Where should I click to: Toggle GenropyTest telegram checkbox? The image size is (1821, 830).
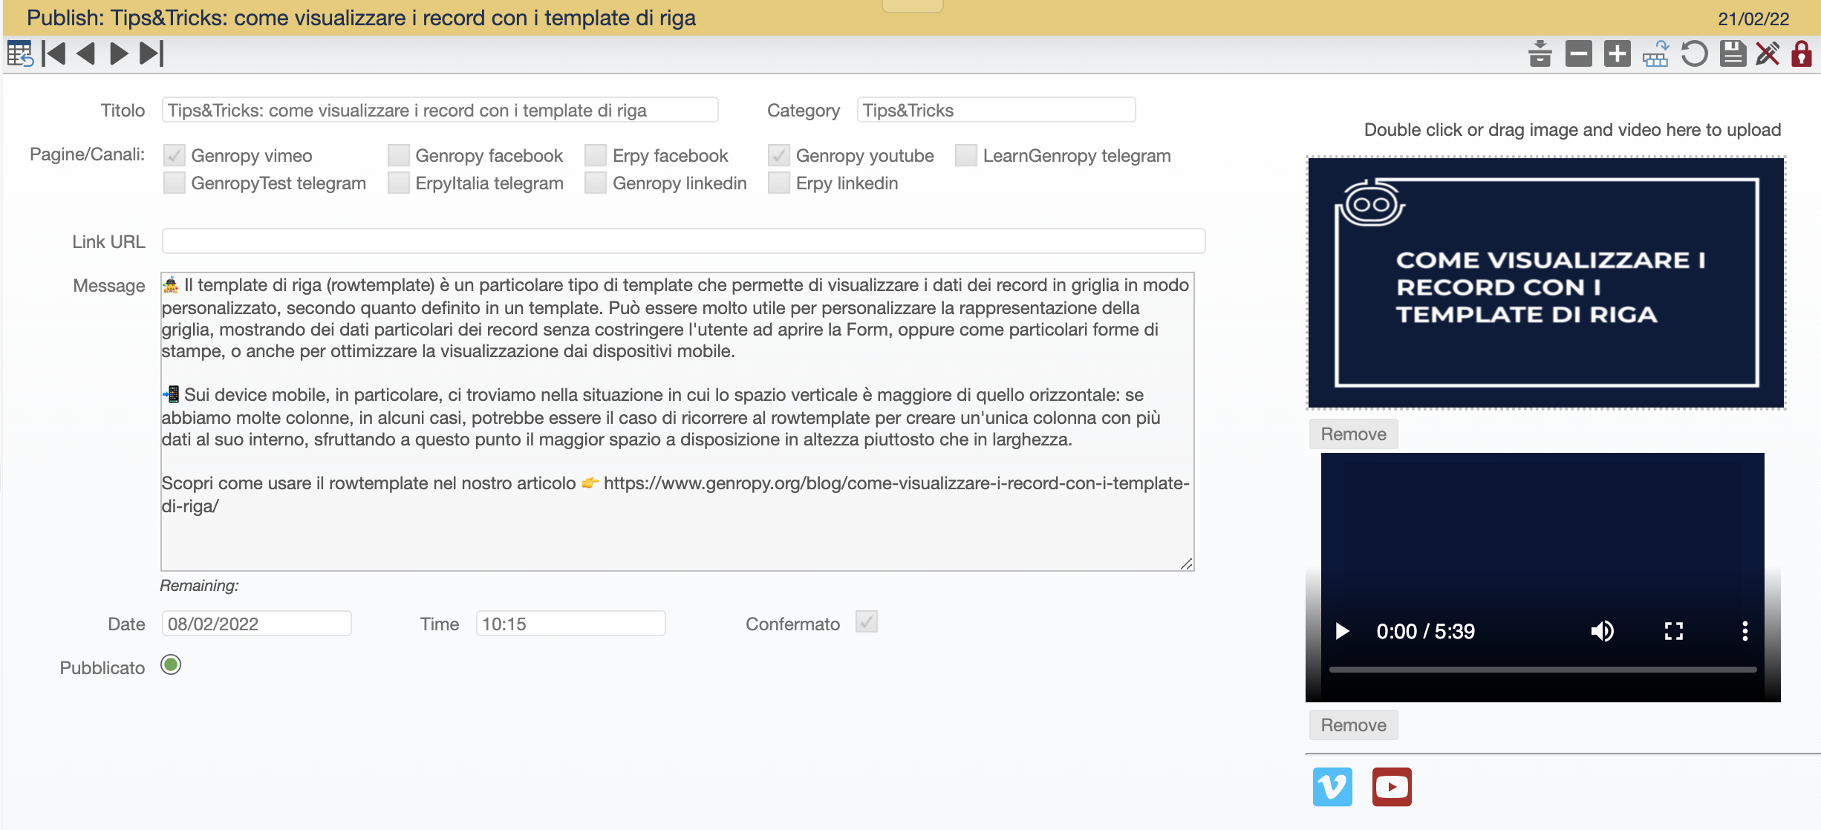click(x=175, y=183)
